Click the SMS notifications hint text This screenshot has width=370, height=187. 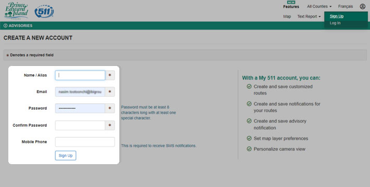158,146
